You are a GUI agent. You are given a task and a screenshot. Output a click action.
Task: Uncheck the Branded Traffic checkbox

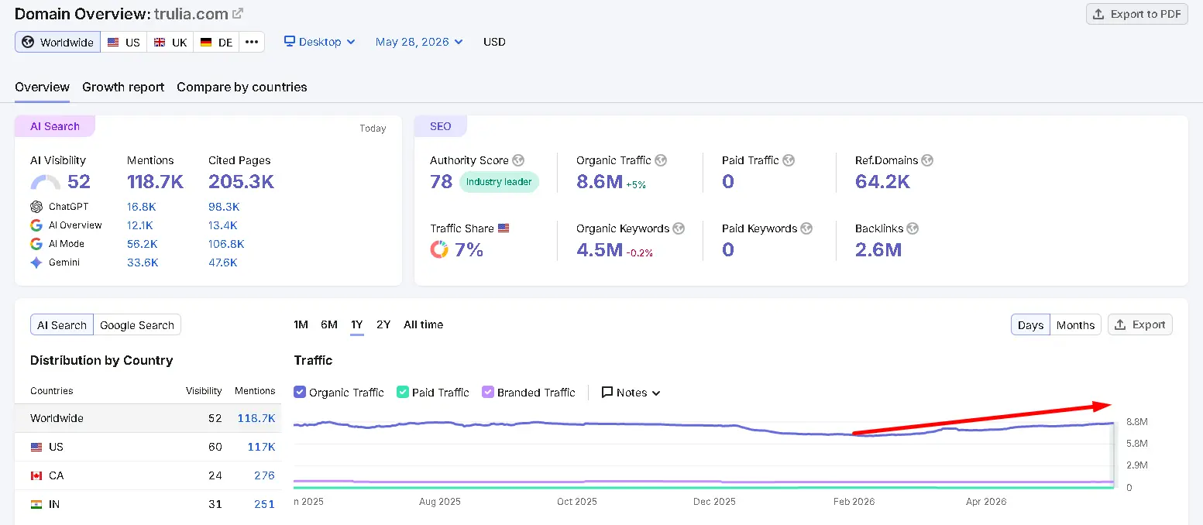pos(488,392)
